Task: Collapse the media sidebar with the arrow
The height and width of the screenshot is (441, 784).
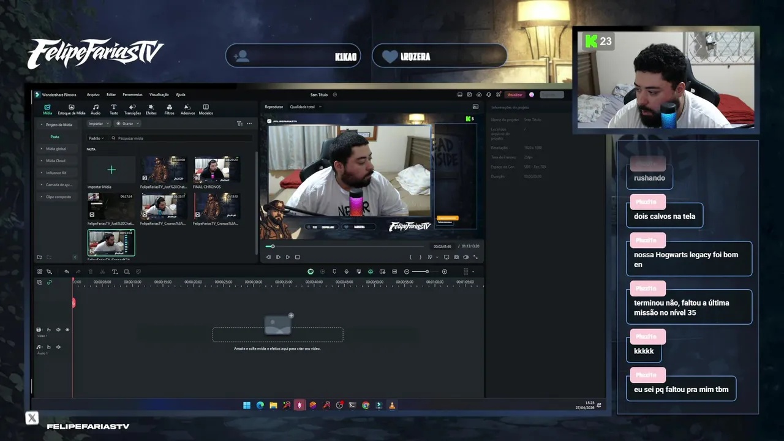Action: click(75, 257)
